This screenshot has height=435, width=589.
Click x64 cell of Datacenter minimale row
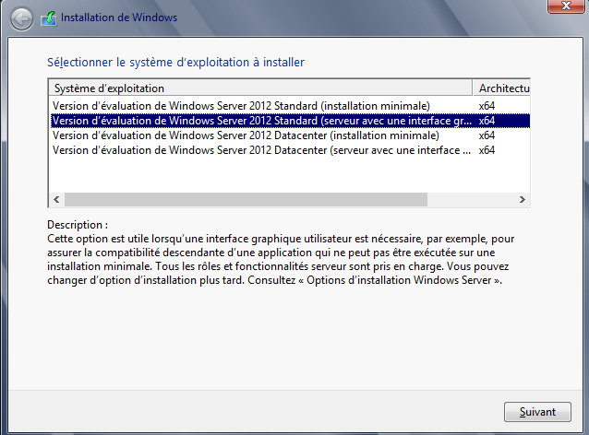pyautogui.click(x=487, y=135)
